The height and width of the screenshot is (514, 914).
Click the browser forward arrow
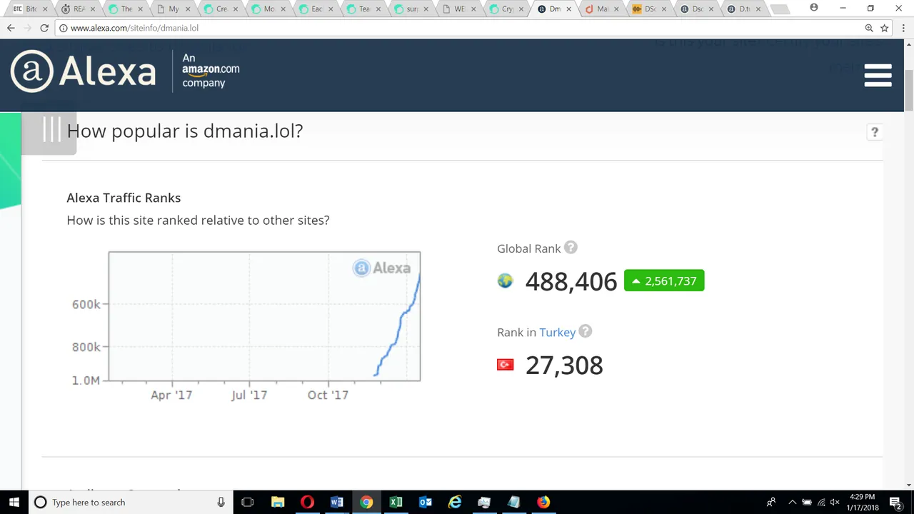(x=28, y=28)
